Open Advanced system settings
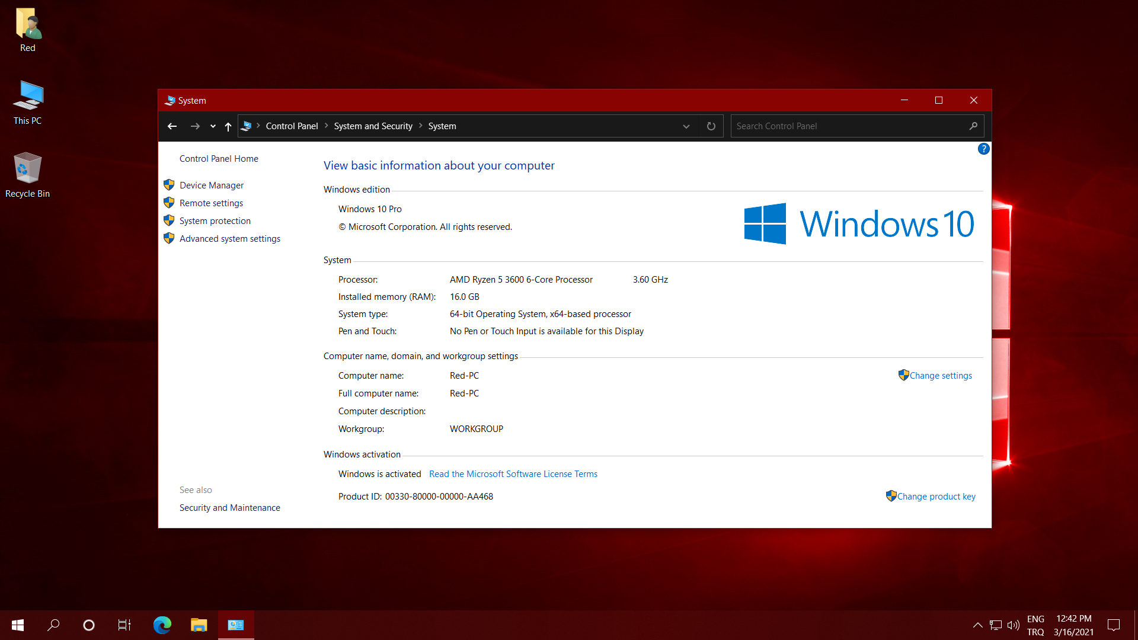Screen dimensions: 1138x640 [x=229, y=239]
